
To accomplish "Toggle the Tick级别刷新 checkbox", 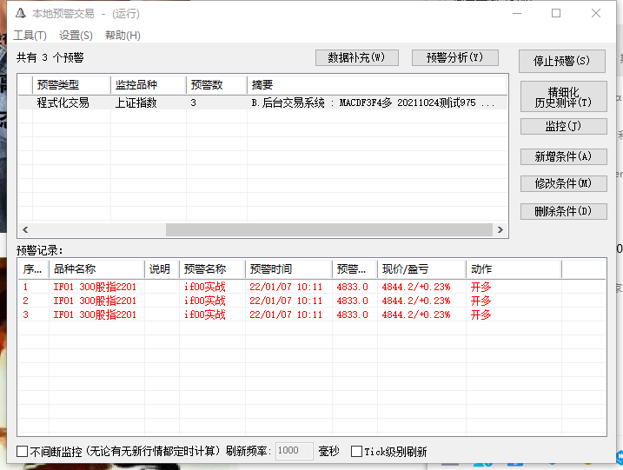I will tap(356, 452).
